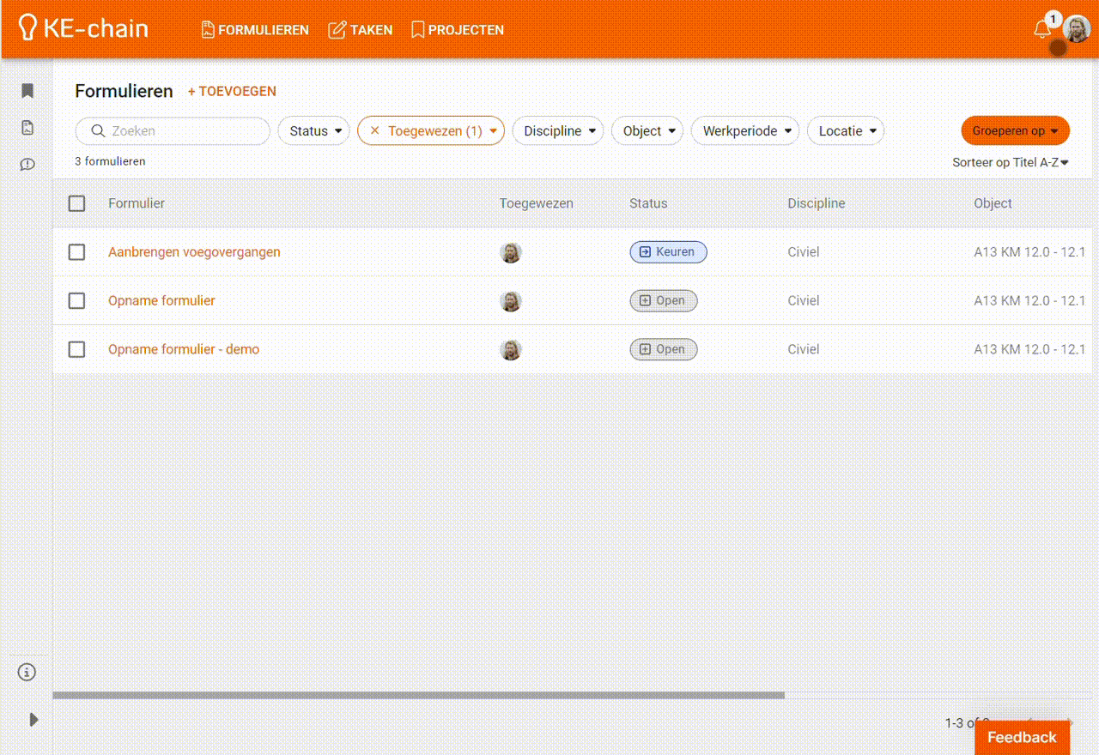Click the bookmark icon in left sidebar
This screenshot has height=755, width=1099.
27,91
